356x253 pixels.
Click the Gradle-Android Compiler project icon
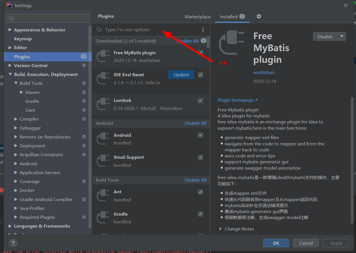coord(84,199)
